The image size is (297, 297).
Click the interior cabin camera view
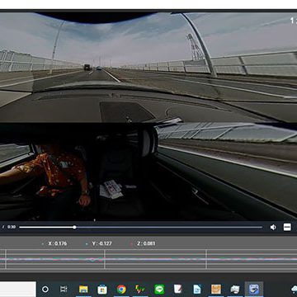148,172
